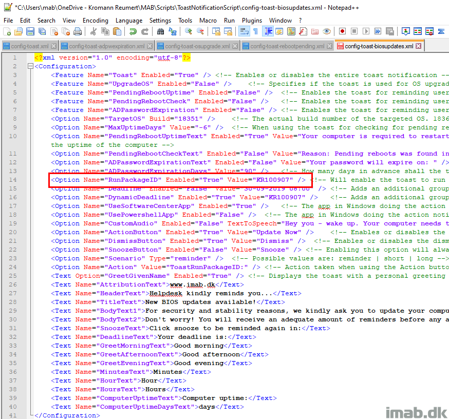
Task: Open the Settings menu
Action: point(160,21)
